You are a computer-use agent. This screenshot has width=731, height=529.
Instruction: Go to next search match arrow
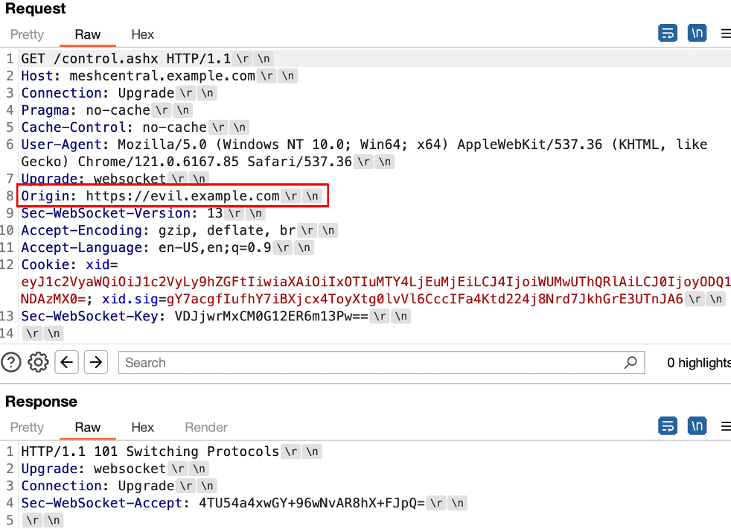pos(95,363)
